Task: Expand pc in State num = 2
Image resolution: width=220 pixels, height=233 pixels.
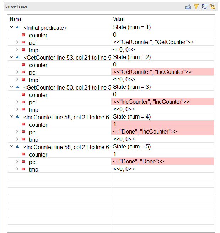Action: pyautogui.click(x=17, y=72)
